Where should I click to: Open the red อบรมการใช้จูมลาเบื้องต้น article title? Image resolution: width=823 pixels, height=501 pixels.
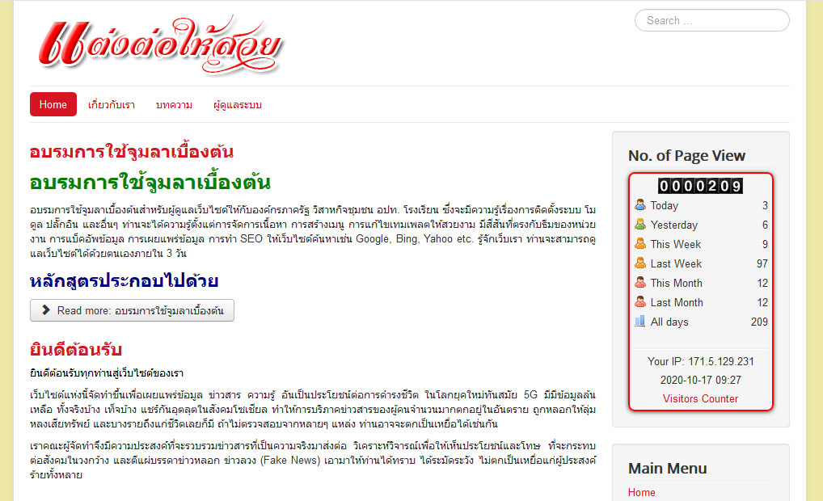pyautogui.click(x=132, y=152)
